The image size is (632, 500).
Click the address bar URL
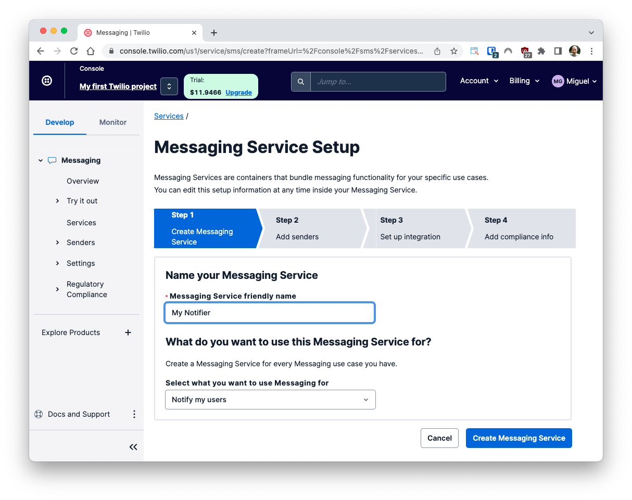click(271, 51)
